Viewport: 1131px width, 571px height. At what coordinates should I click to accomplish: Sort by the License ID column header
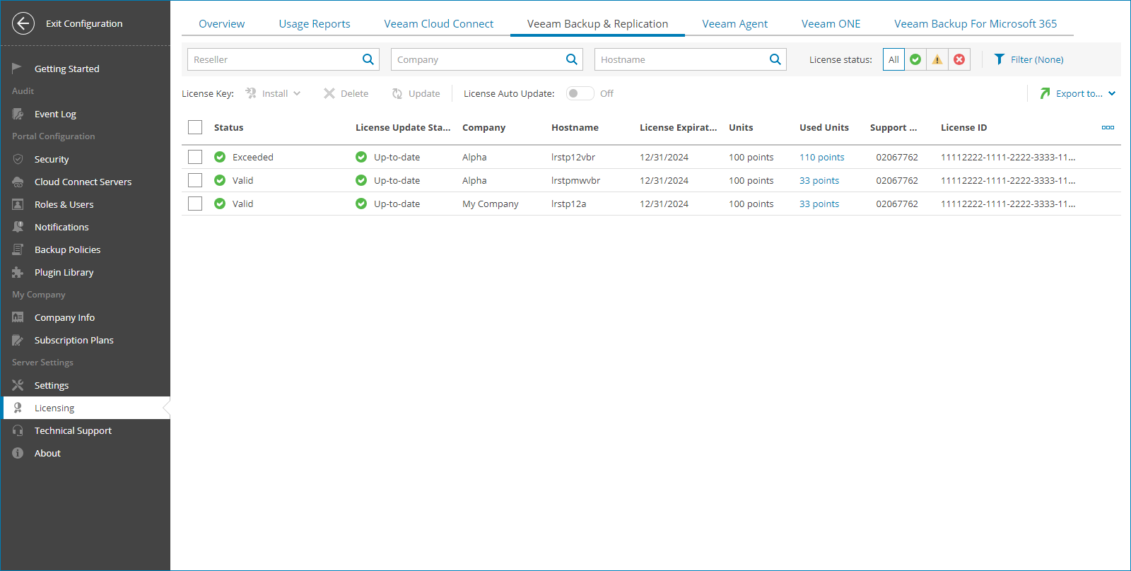[x=963, y=127]
